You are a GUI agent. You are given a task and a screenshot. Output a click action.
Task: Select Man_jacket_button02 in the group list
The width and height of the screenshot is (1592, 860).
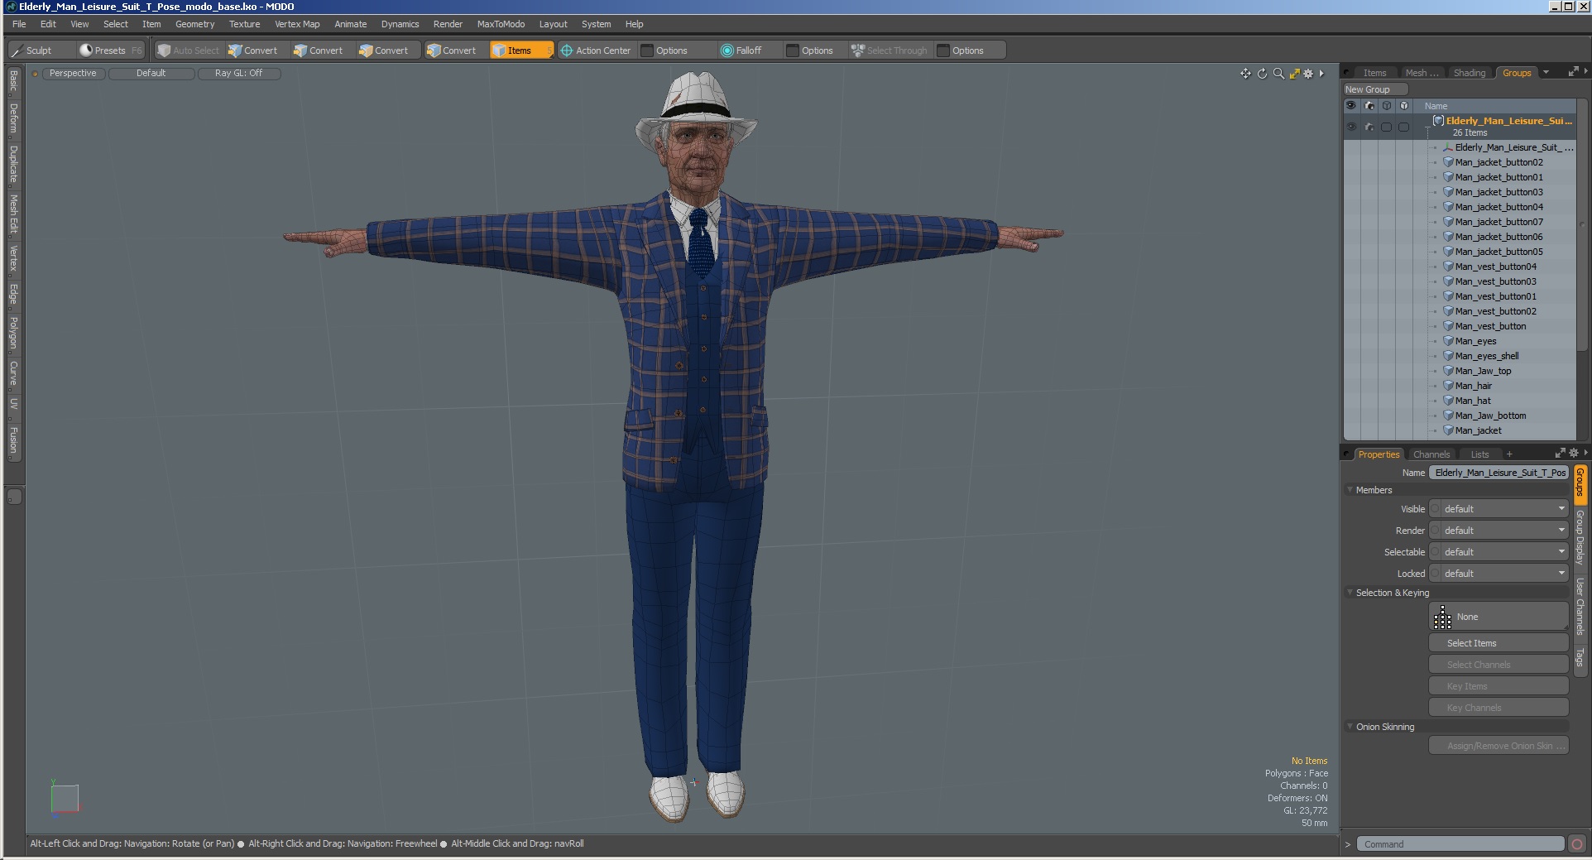click(1498, 162)
